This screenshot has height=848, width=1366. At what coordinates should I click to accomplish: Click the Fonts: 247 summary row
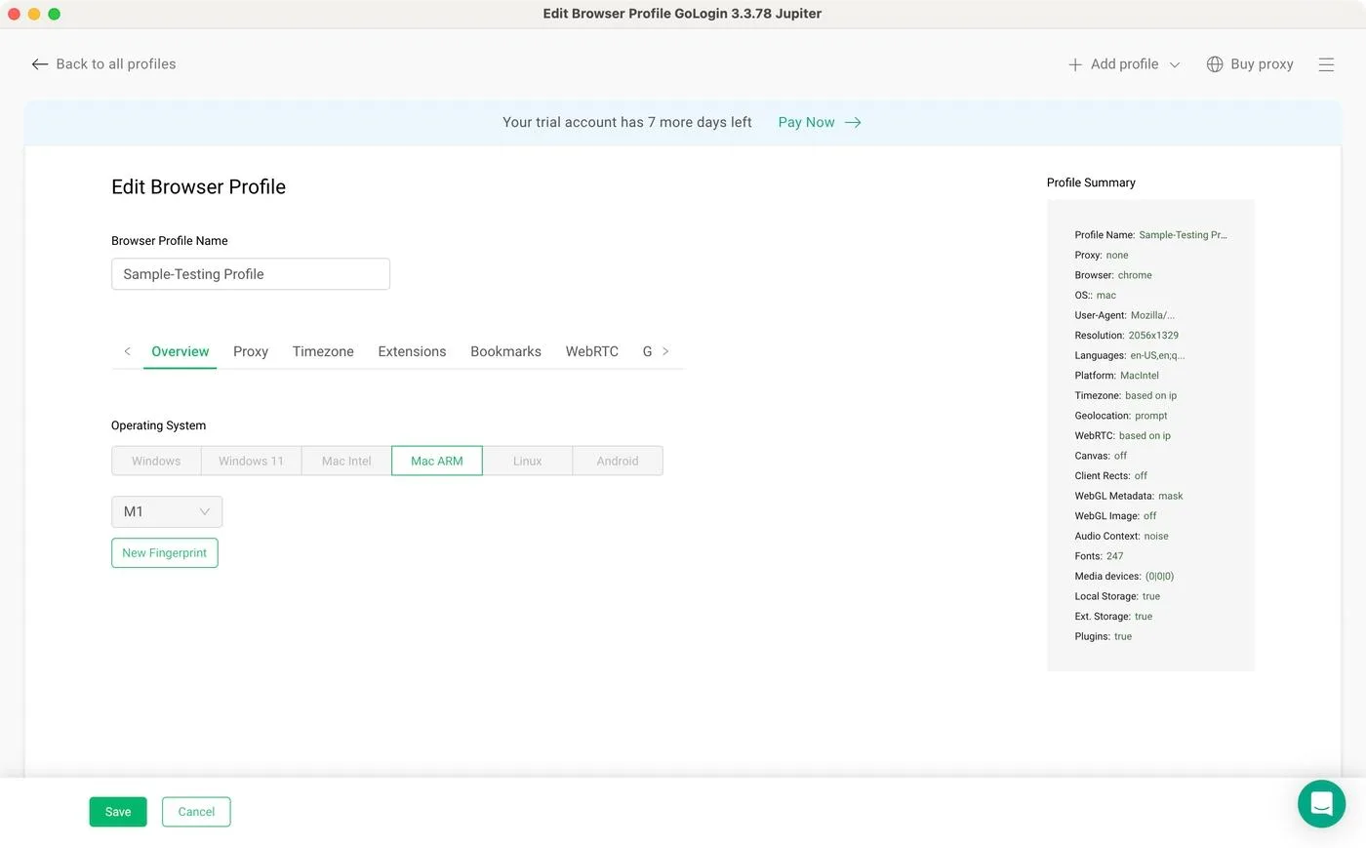pyautogui.click(x=1099, y=557)
